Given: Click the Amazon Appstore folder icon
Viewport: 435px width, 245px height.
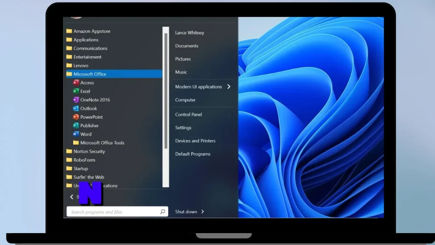Looking at the screenshot, I should point(69,31).
